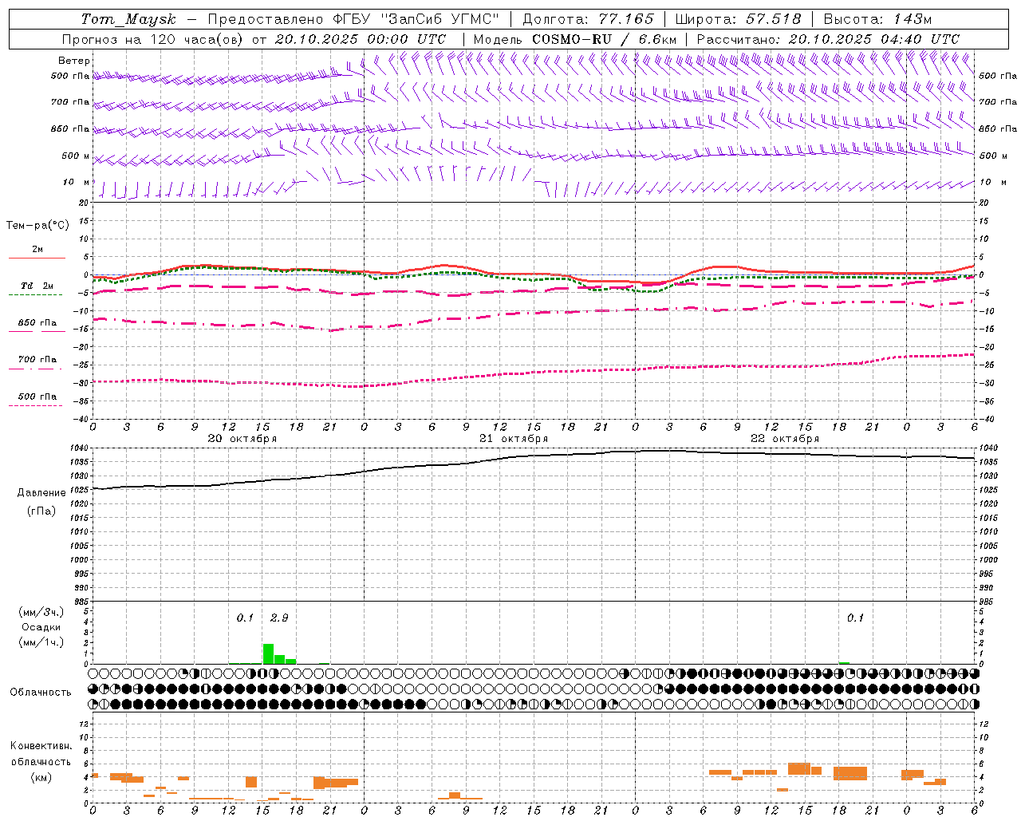This screenshot has width=1021, height=817.
Task: Click the "20 октября" date label
Action: pos(242,439)
